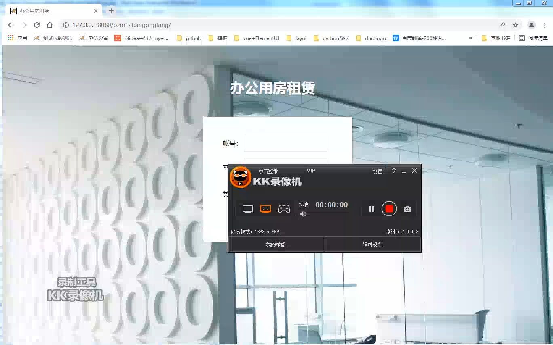Select full-screen recording mode in KK录像机
Viewport: 553px width, 345px height.
248,209
